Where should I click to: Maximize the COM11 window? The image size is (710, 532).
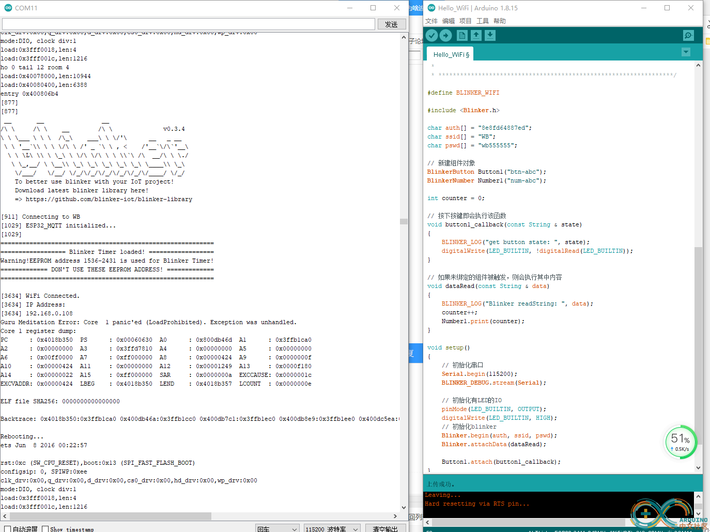pyautogui.click(x=373, y=8)
